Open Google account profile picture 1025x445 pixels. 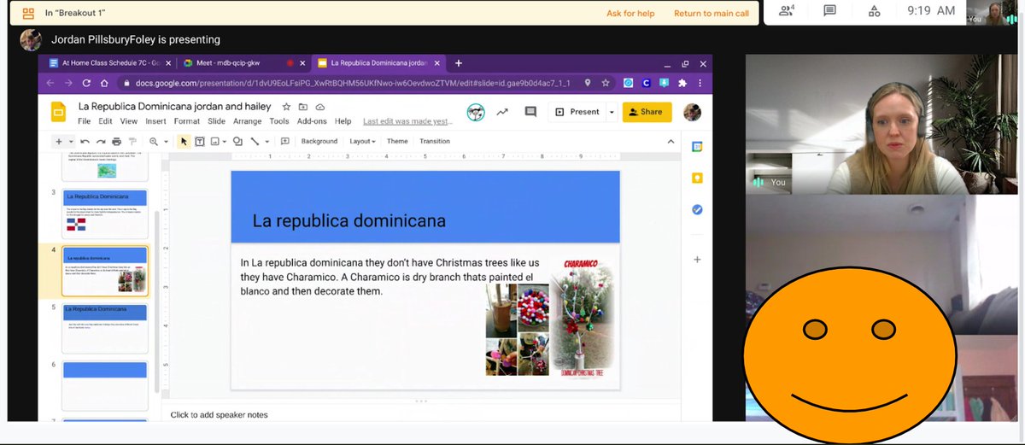(x=693, y=112)
